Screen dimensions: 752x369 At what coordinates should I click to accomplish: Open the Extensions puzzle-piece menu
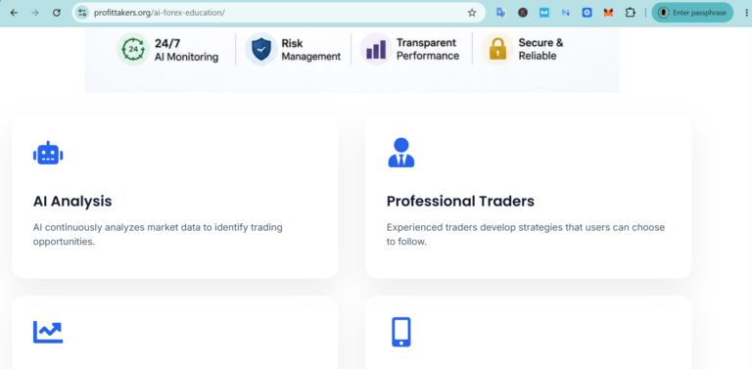coord(631,13)
